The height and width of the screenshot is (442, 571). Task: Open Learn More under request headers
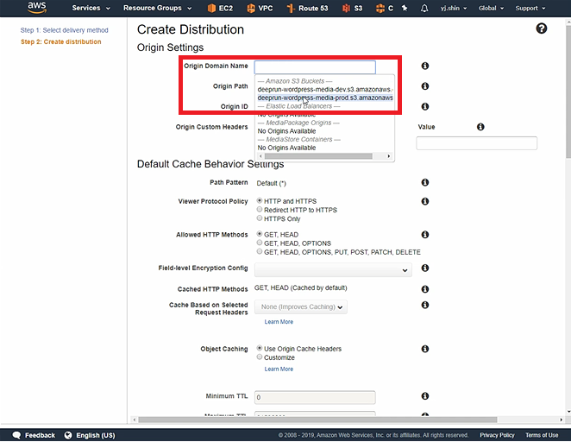pos(279,322)
